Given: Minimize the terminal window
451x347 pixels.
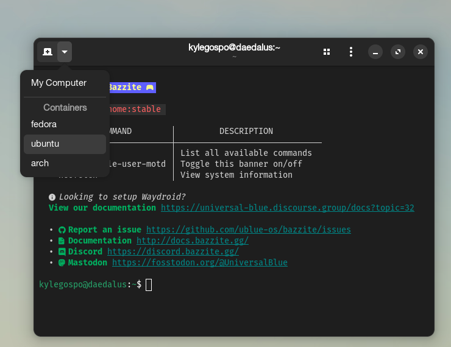Looking at the screenshot, I should [375, 52].
